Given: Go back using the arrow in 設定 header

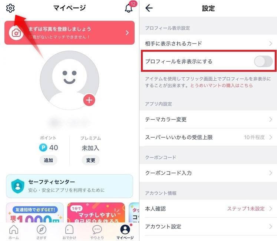Looking at the screenshot, I should [149, 8].
